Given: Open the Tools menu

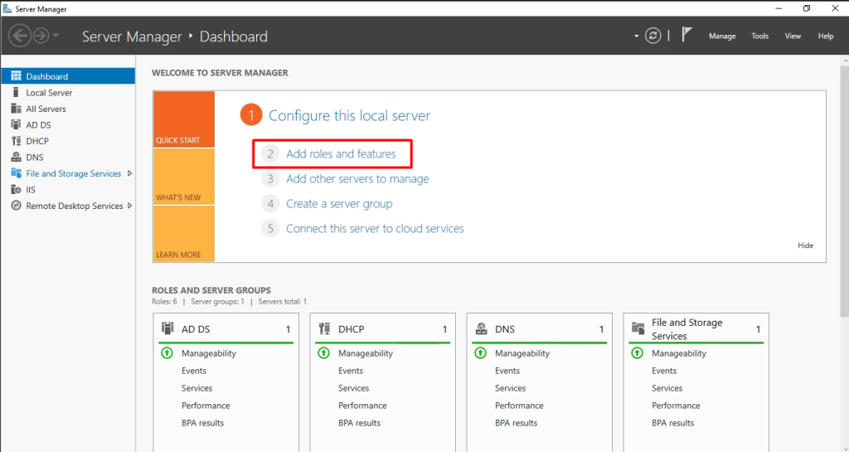Looking at the screenshot, I should pyautogui.click(x=759, y=36).
